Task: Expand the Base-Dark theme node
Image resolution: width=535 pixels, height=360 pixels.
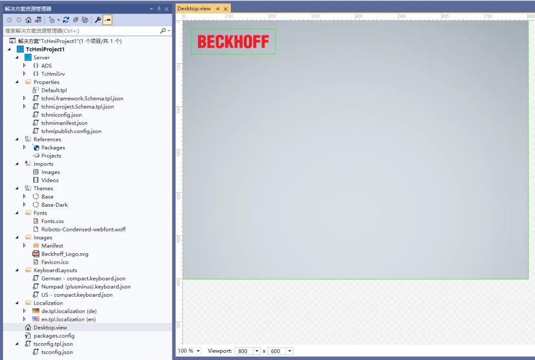Action: pos(24,204)
